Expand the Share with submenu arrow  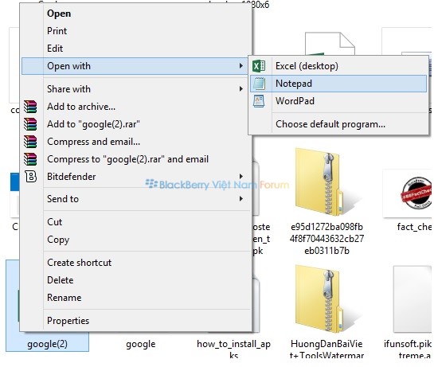[x=241, y=89]
